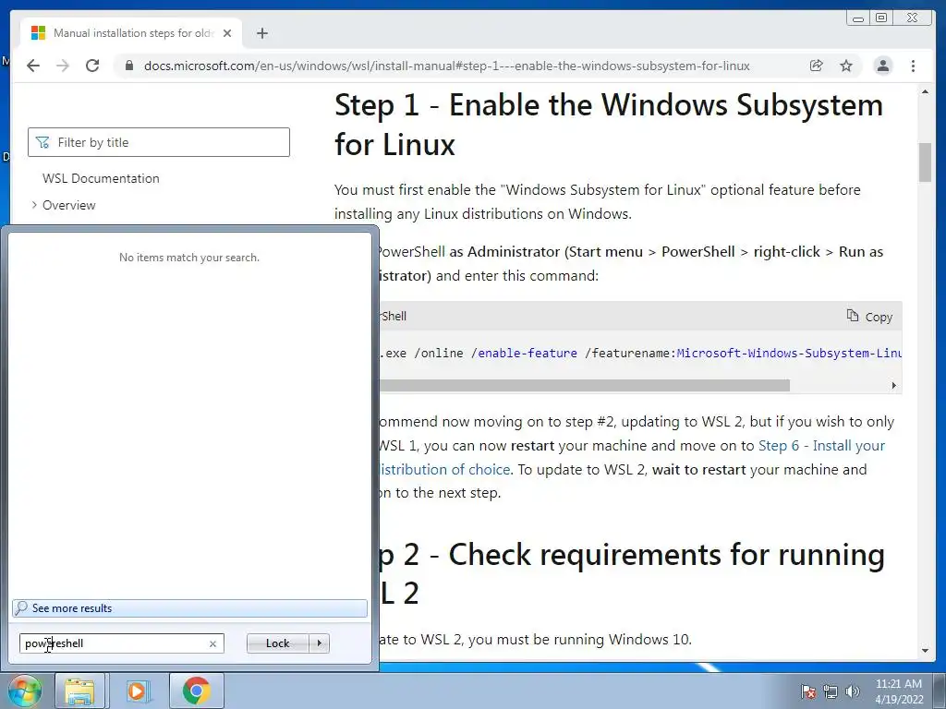Reload the docs.microsoft.com page
This screenshot has height=709, width=946.
coord(92,66)
